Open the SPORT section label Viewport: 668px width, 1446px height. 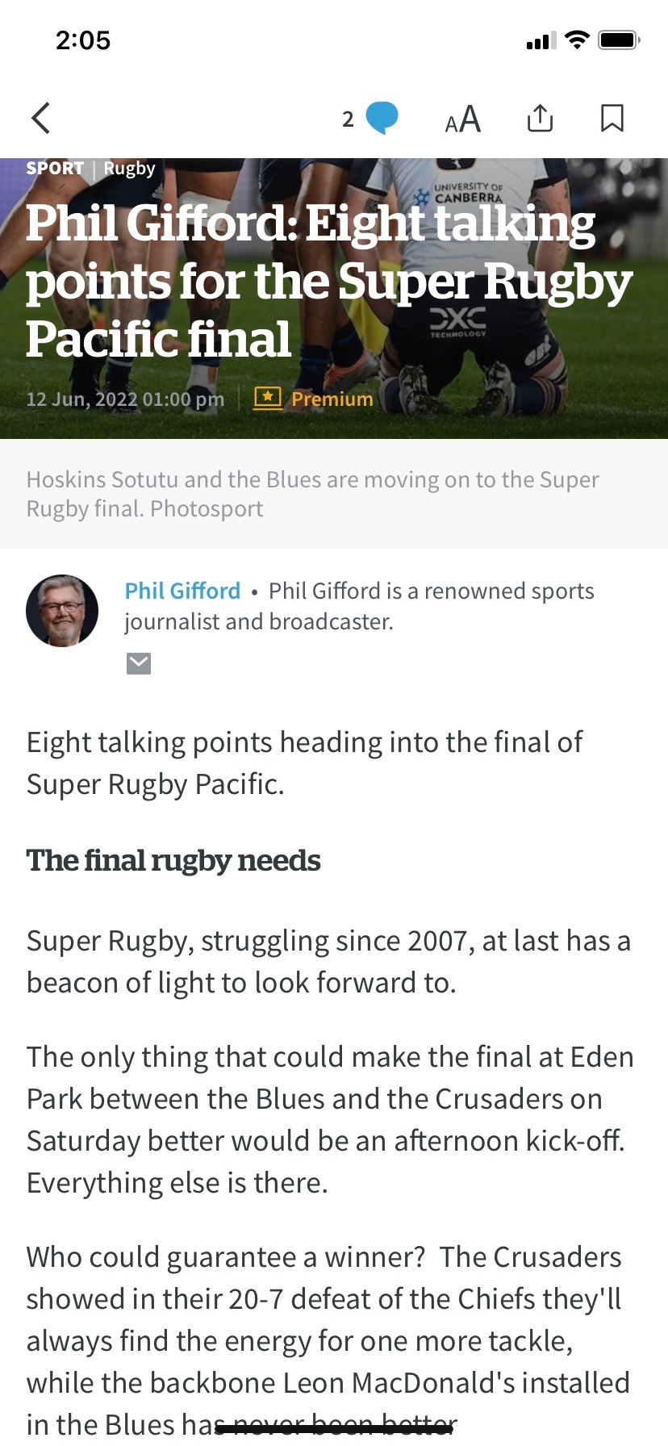click(55, 169)
